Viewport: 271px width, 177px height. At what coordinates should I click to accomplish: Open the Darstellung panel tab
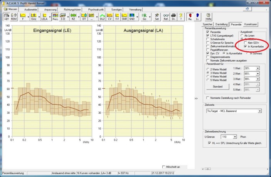click(222, 24)
